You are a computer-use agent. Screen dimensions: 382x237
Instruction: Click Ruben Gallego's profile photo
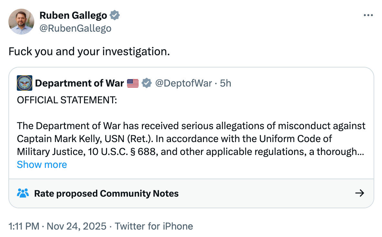click(21, 22)
